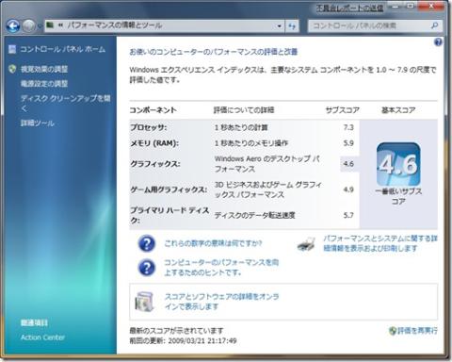Image resolution: width=452 pixels, height=362 pixels.
Task: Click コンポーネント column header
Action: [153, 110]
